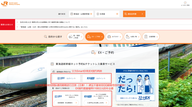Open the 特大荷物のお持ち込み notice link
This screenshot has height=107, width=192.
click(54, 27)
